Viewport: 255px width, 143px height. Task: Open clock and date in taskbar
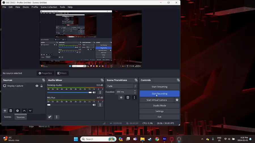(x=243, y=139)
